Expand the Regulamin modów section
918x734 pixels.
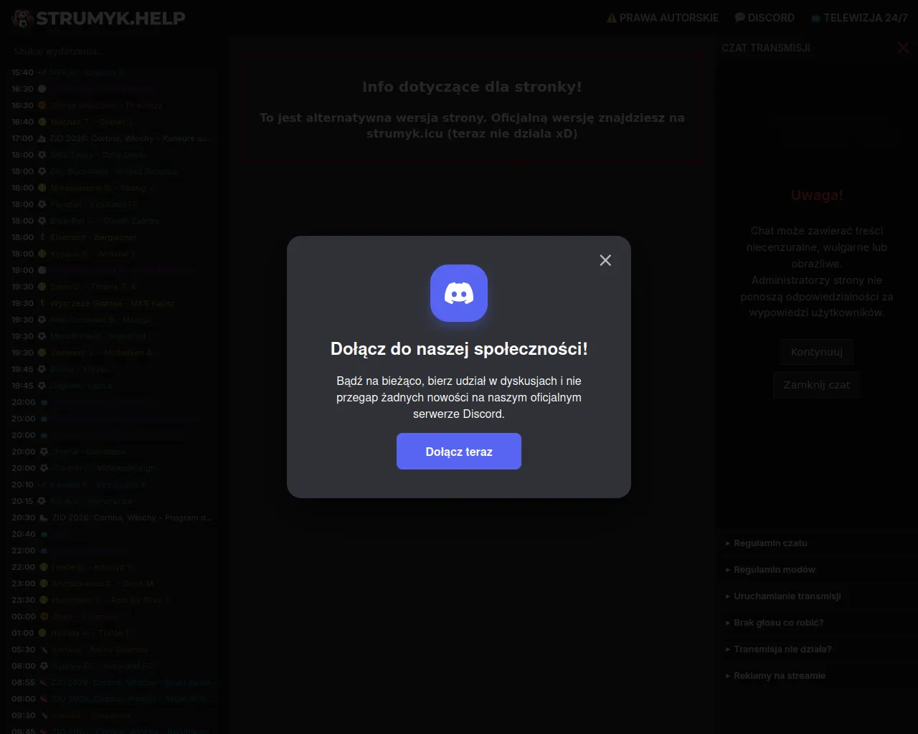pos(770,570)
